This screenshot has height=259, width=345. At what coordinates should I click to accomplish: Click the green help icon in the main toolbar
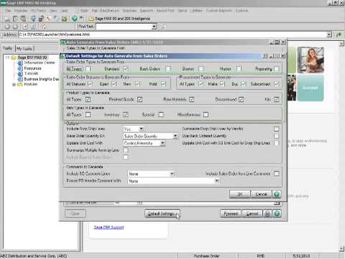tap(75, 18)
